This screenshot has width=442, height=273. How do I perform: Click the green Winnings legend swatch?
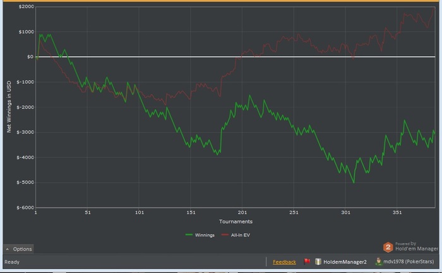[189, 235]
